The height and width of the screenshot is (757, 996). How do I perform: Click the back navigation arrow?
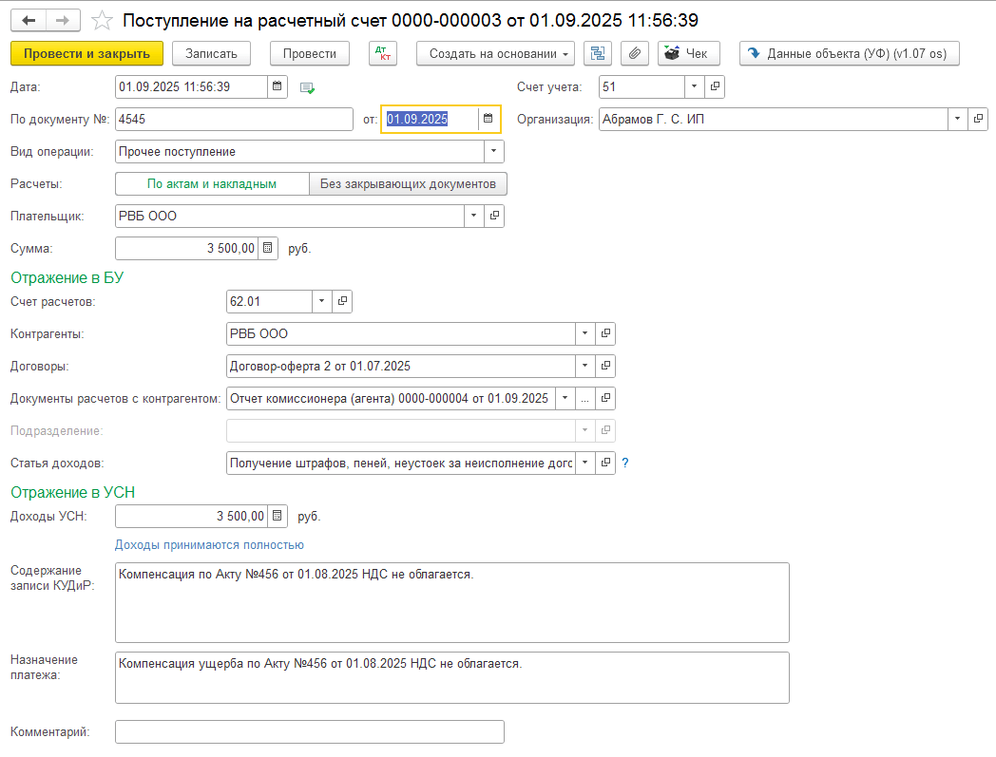pos(28,20)
